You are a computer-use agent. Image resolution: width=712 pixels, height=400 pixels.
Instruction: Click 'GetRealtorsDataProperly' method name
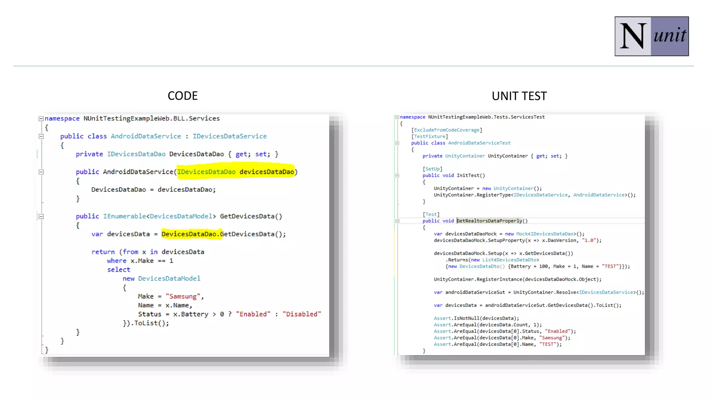[489, 221]
